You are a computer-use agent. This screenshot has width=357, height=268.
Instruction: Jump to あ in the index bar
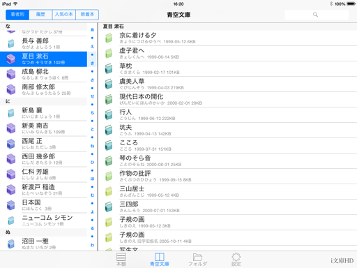[x=92, y=30]
